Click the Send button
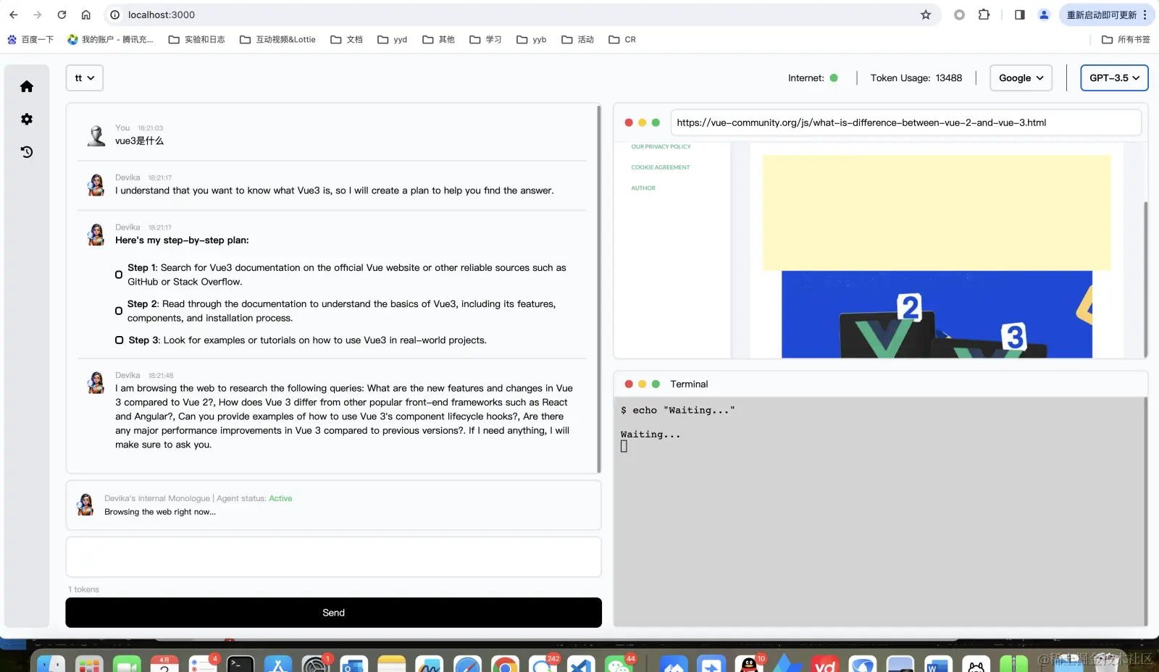The width and height of the screenshot is (1159, 672). point(333,613)
